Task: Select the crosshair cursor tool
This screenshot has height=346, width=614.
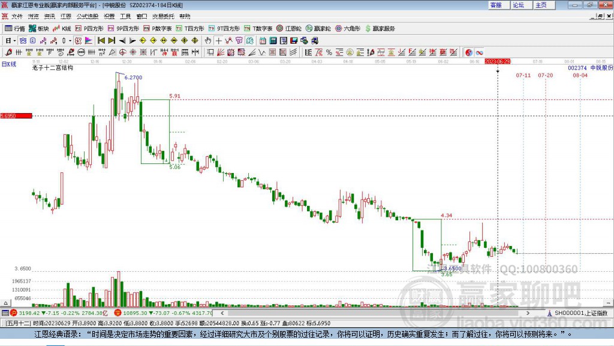Action: pos(218,41)
